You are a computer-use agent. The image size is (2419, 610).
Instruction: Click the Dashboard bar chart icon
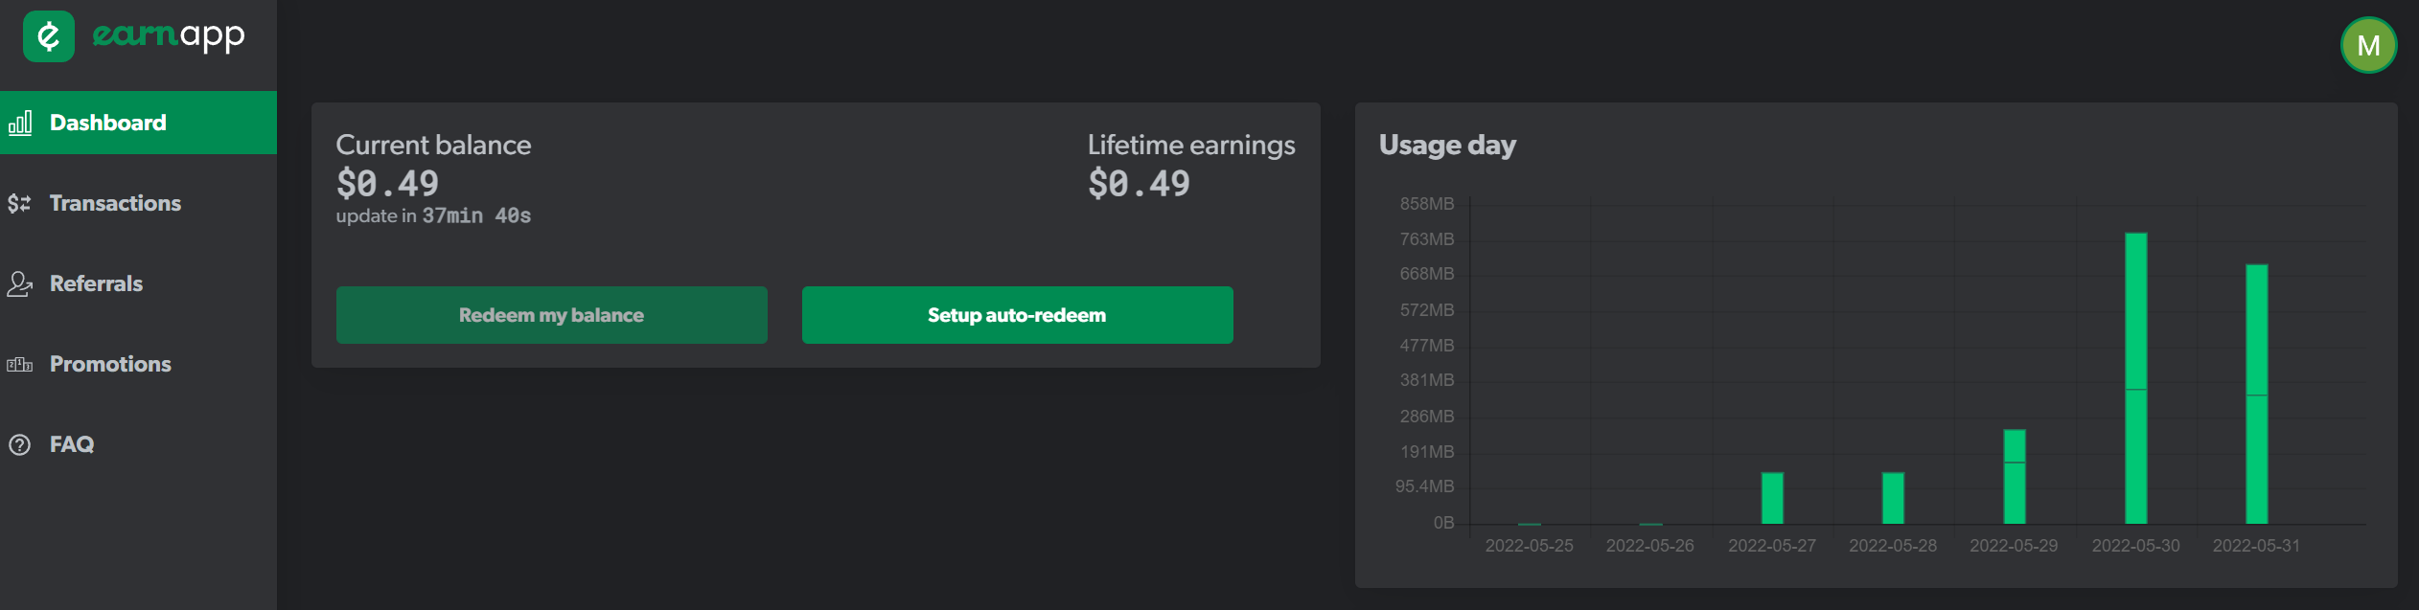tap(20, 123)
